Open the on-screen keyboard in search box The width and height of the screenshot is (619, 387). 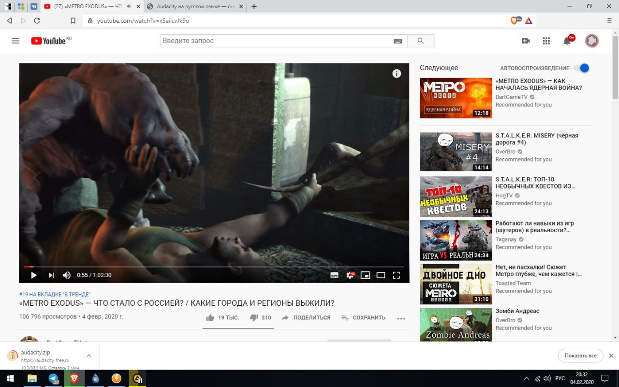[398, 41]
